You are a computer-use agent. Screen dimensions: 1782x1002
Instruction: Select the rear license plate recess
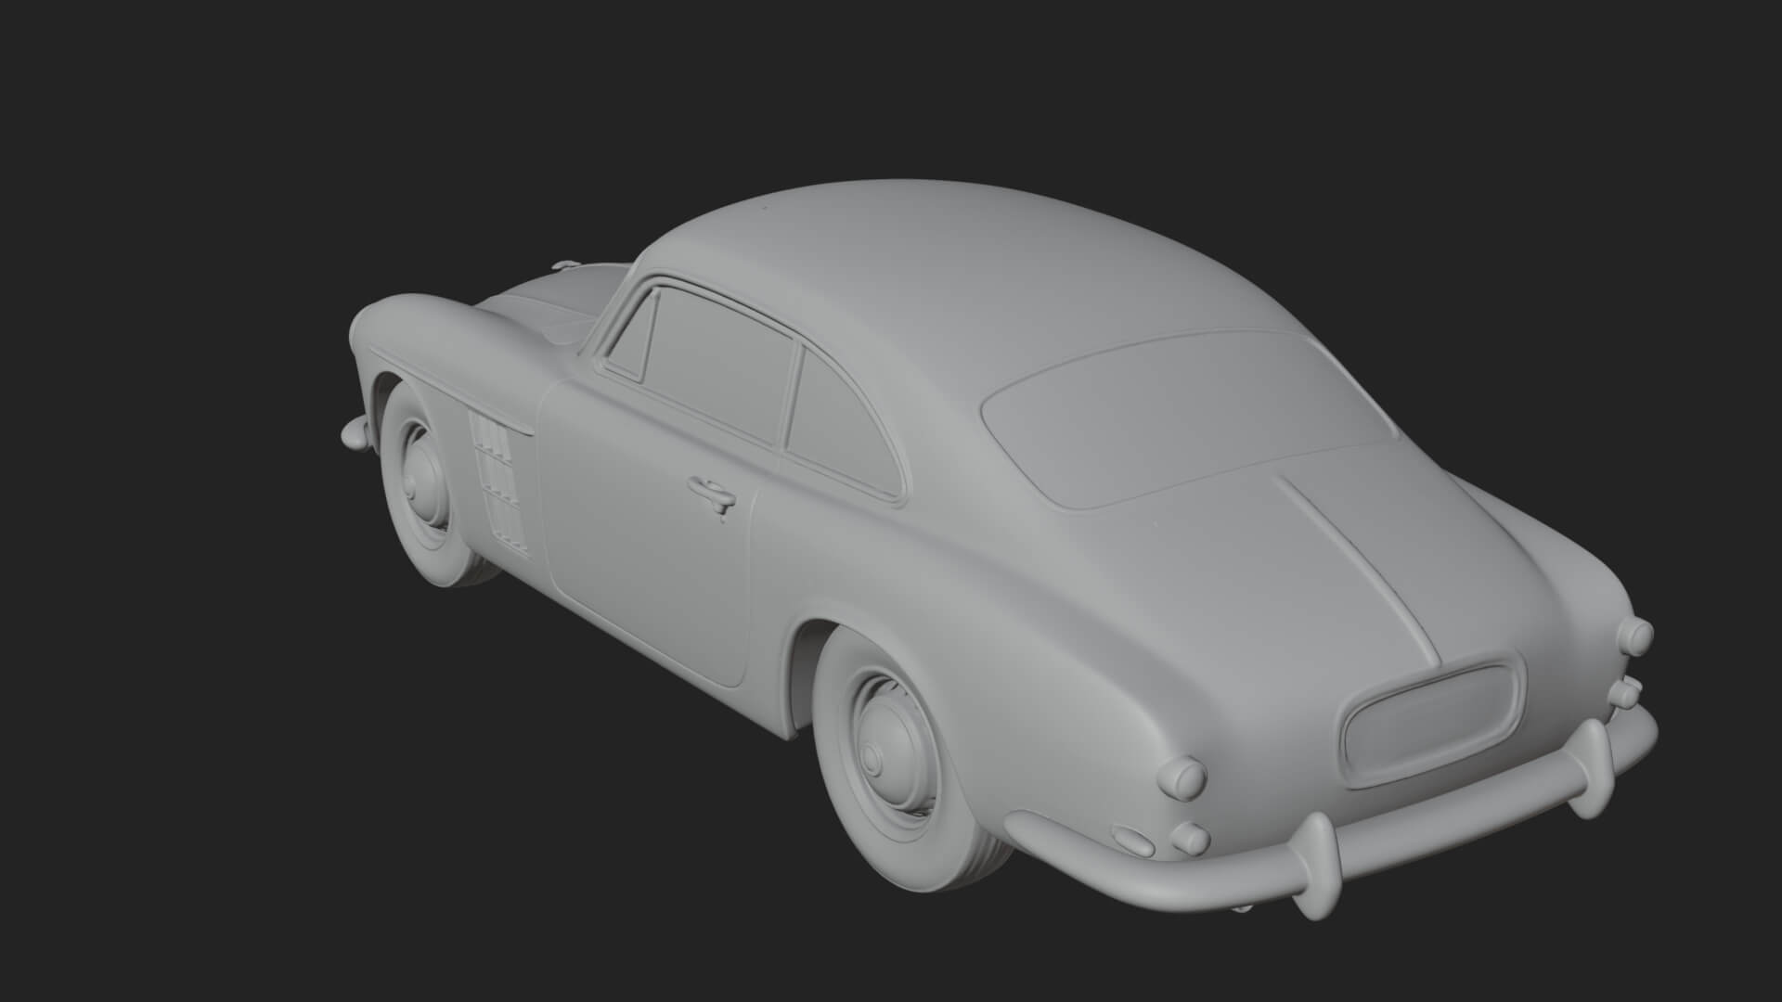tap(1434, 722)
